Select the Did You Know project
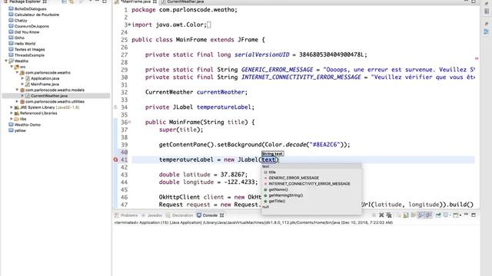This screenshot has height=276, width=492. pos(27,32)
